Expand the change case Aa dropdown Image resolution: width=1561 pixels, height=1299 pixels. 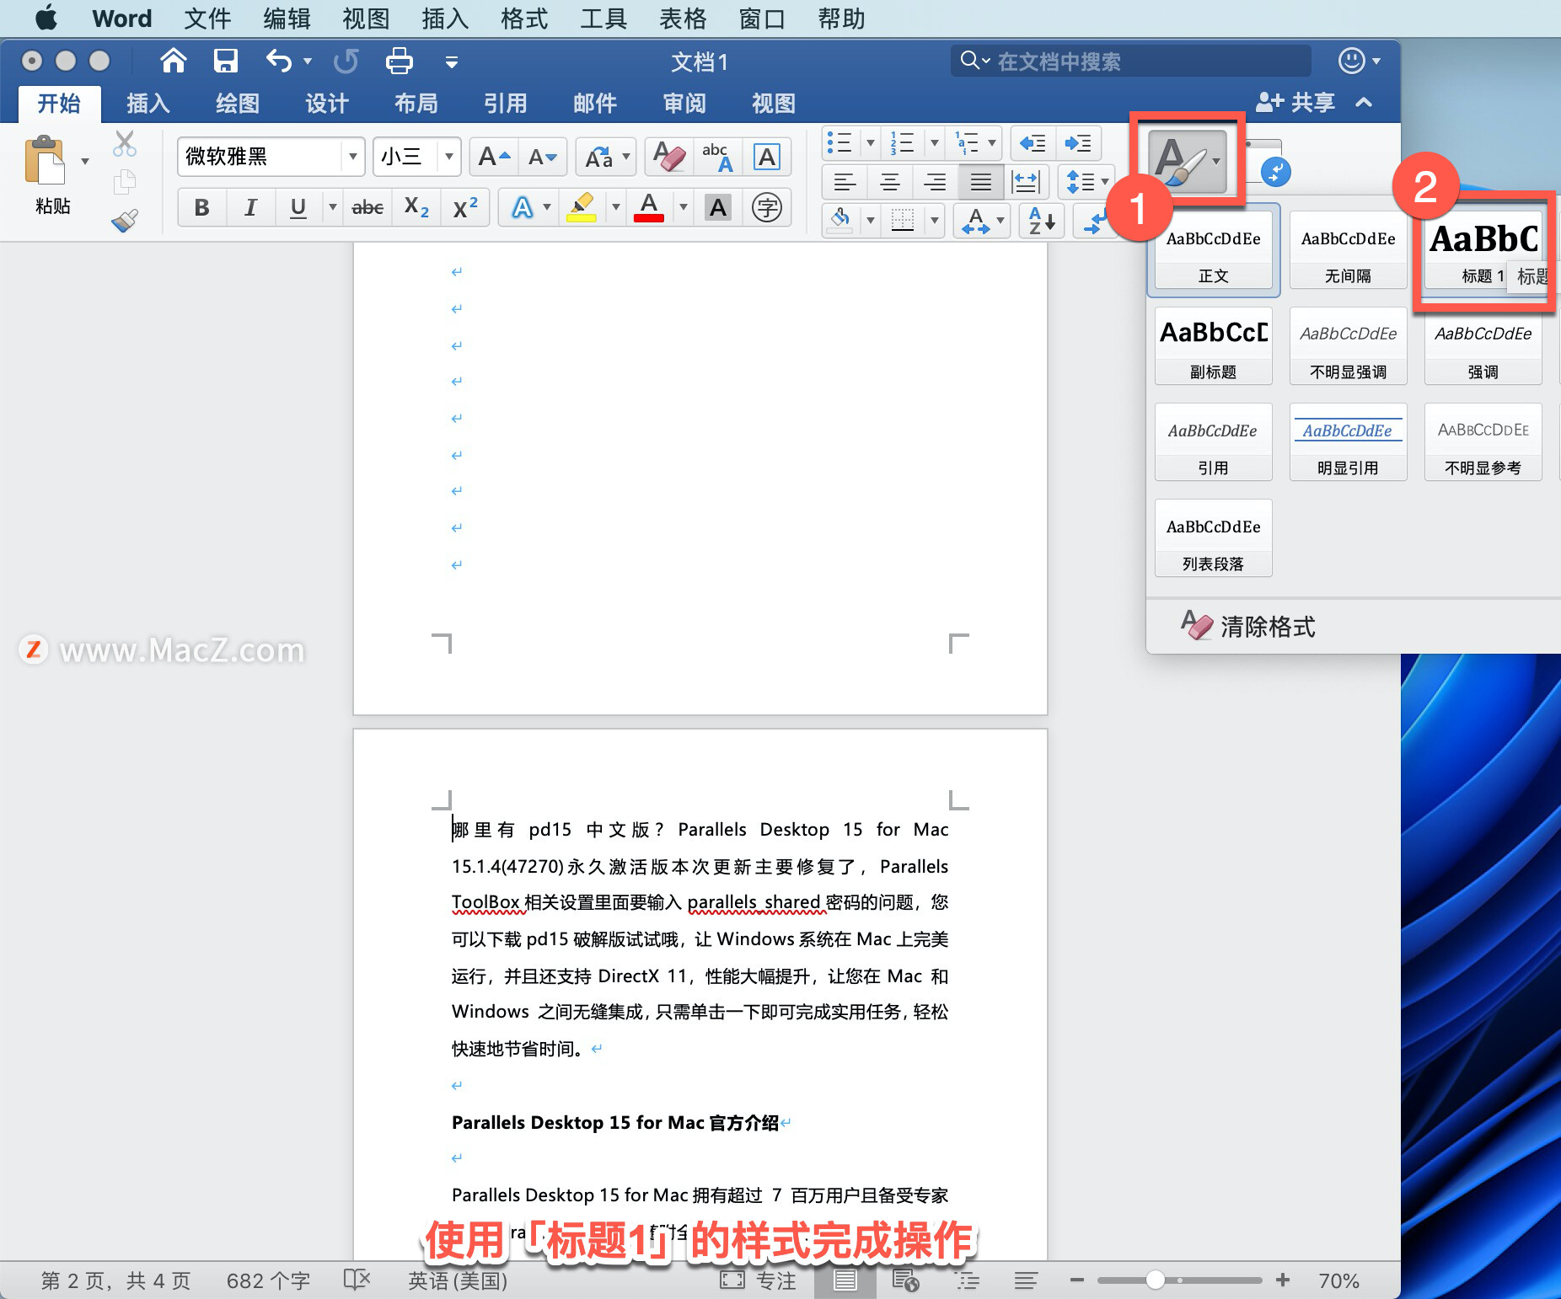(x=625, y=157)
